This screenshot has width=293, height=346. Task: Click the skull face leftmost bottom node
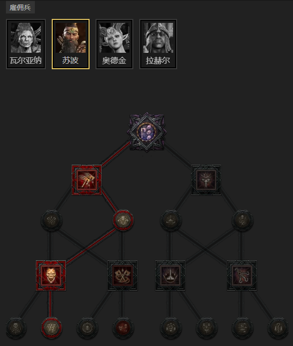tap(15, 328)
